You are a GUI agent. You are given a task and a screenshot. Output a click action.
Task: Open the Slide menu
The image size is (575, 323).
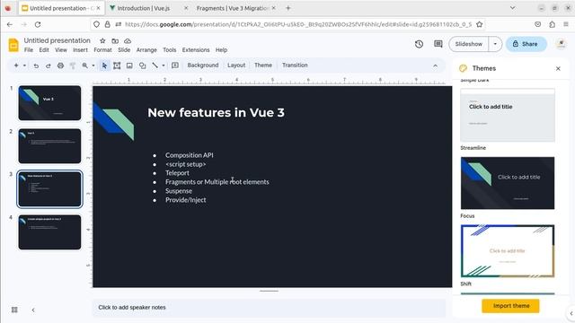(x=124, y=50)
